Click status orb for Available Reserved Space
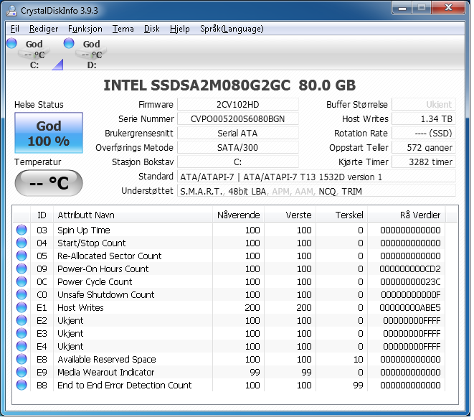This screenshot has height=420, width=474. point(22,359)
